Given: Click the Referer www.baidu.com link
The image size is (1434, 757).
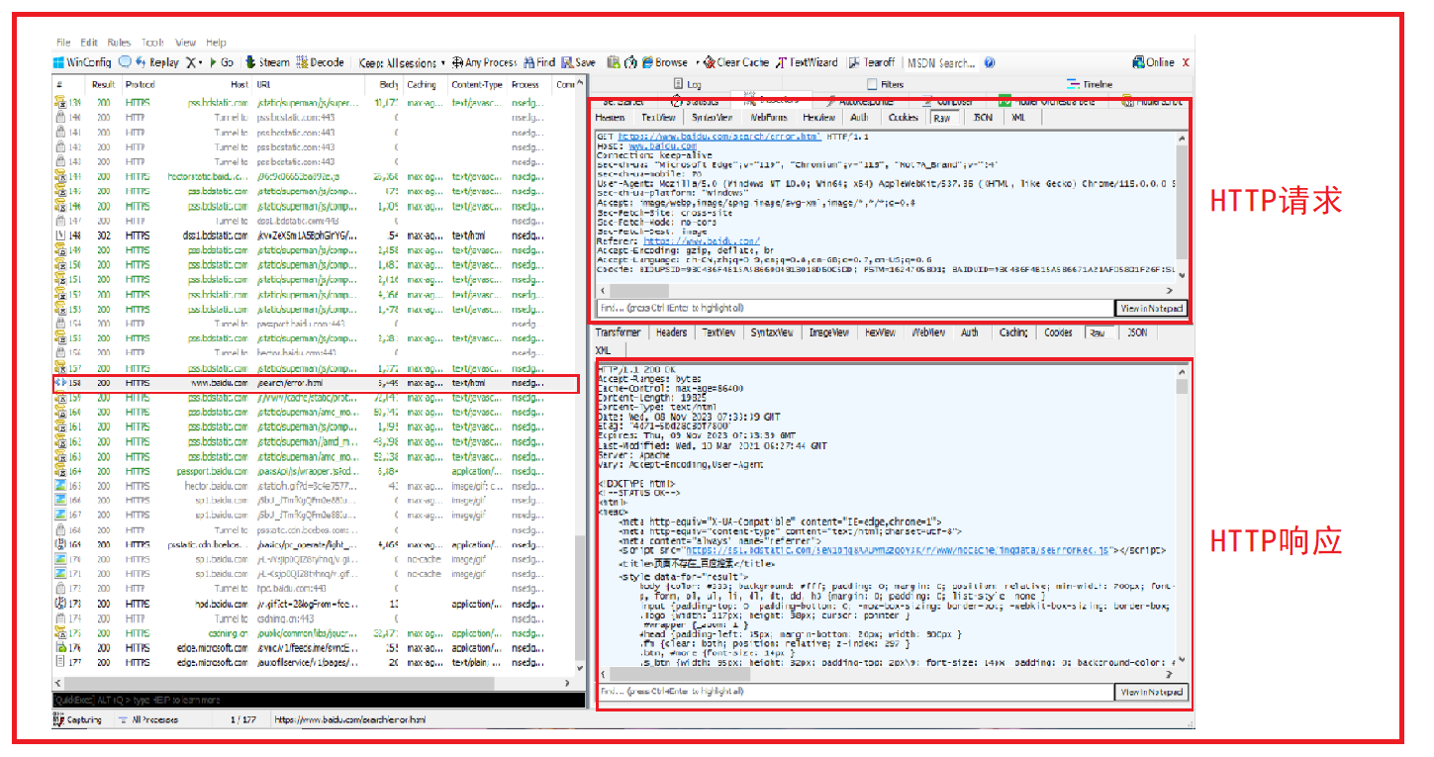Looking at the screenshot, I should coord(702,240).
